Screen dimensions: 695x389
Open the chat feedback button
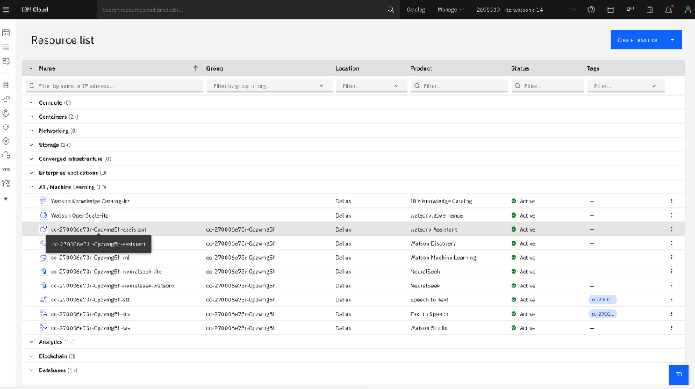(x=678, y=375)
